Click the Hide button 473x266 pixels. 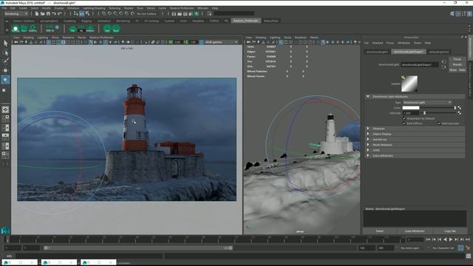(x=462, y=70)
